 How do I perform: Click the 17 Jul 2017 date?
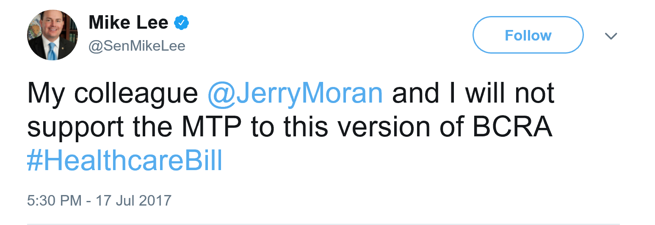(133, 200)
